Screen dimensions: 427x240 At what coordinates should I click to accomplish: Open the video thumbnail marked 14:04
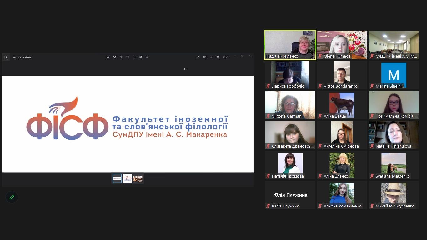[x=138, y=178]
